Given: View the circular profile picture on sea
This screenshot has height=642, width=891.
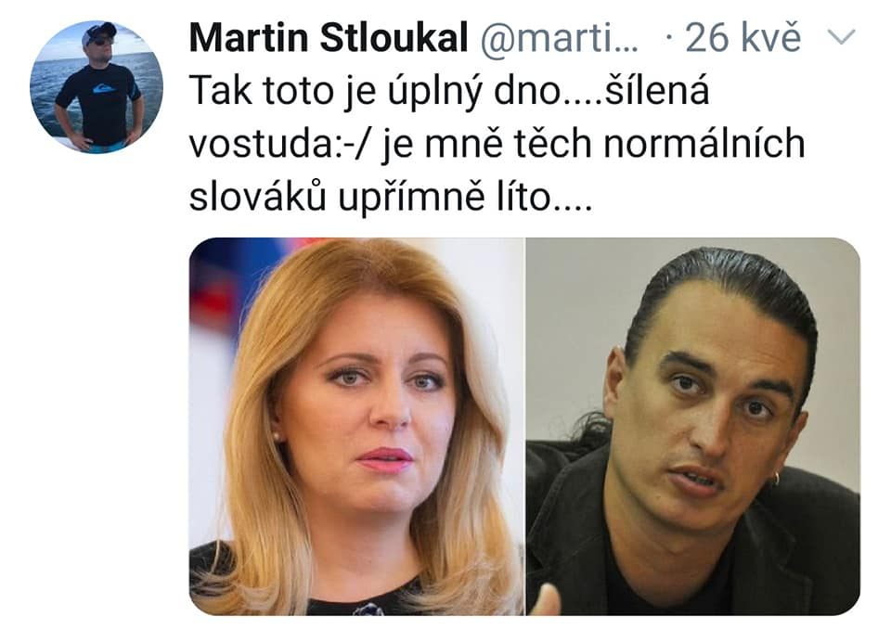Looking at the screenshot, I should (x=97, y=87).
